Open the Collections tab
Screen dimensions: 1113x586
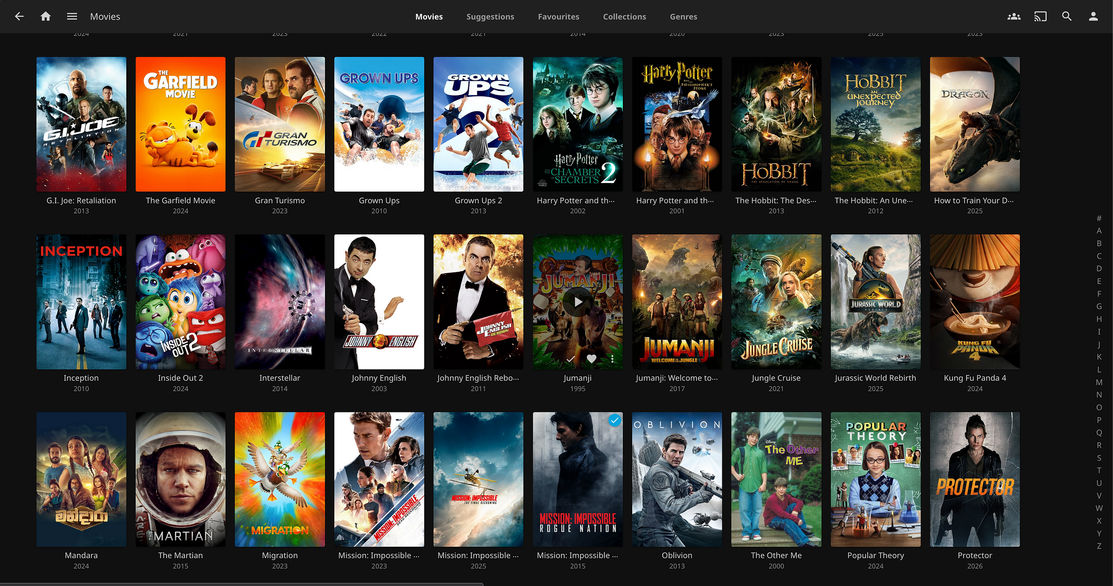(625, 16)
